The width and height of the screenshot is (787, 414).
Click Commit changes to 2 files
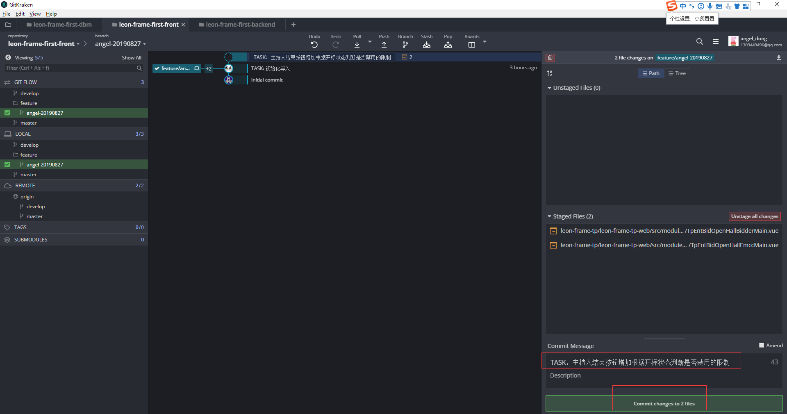click(x=664, y=403)
